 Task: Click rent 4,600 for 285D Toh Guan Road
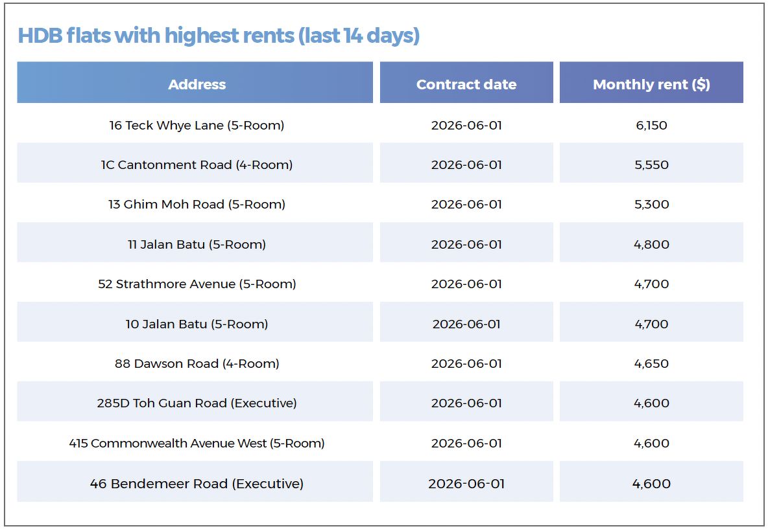[651, 403]
